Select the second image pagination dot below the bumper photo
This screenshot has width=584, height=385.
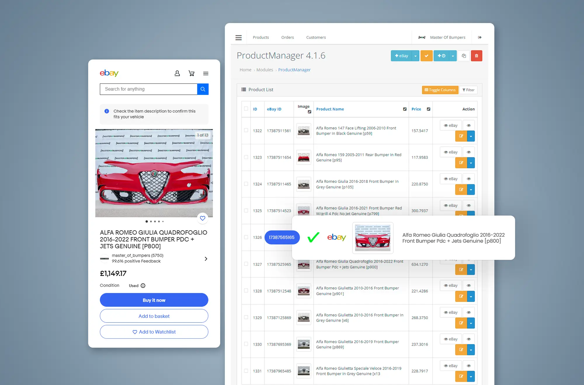[x=151, y=221]
